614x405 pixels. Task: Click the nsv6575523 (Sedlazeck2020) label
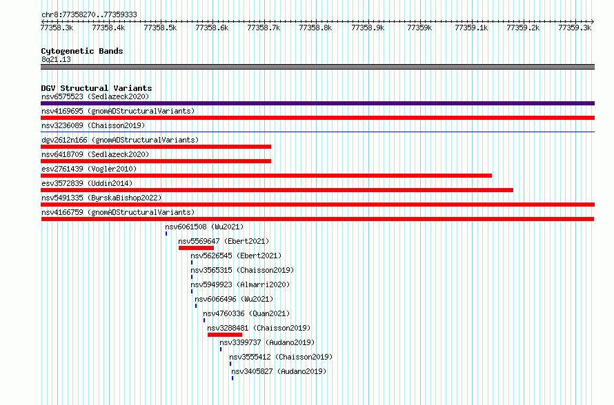[95, 96]
